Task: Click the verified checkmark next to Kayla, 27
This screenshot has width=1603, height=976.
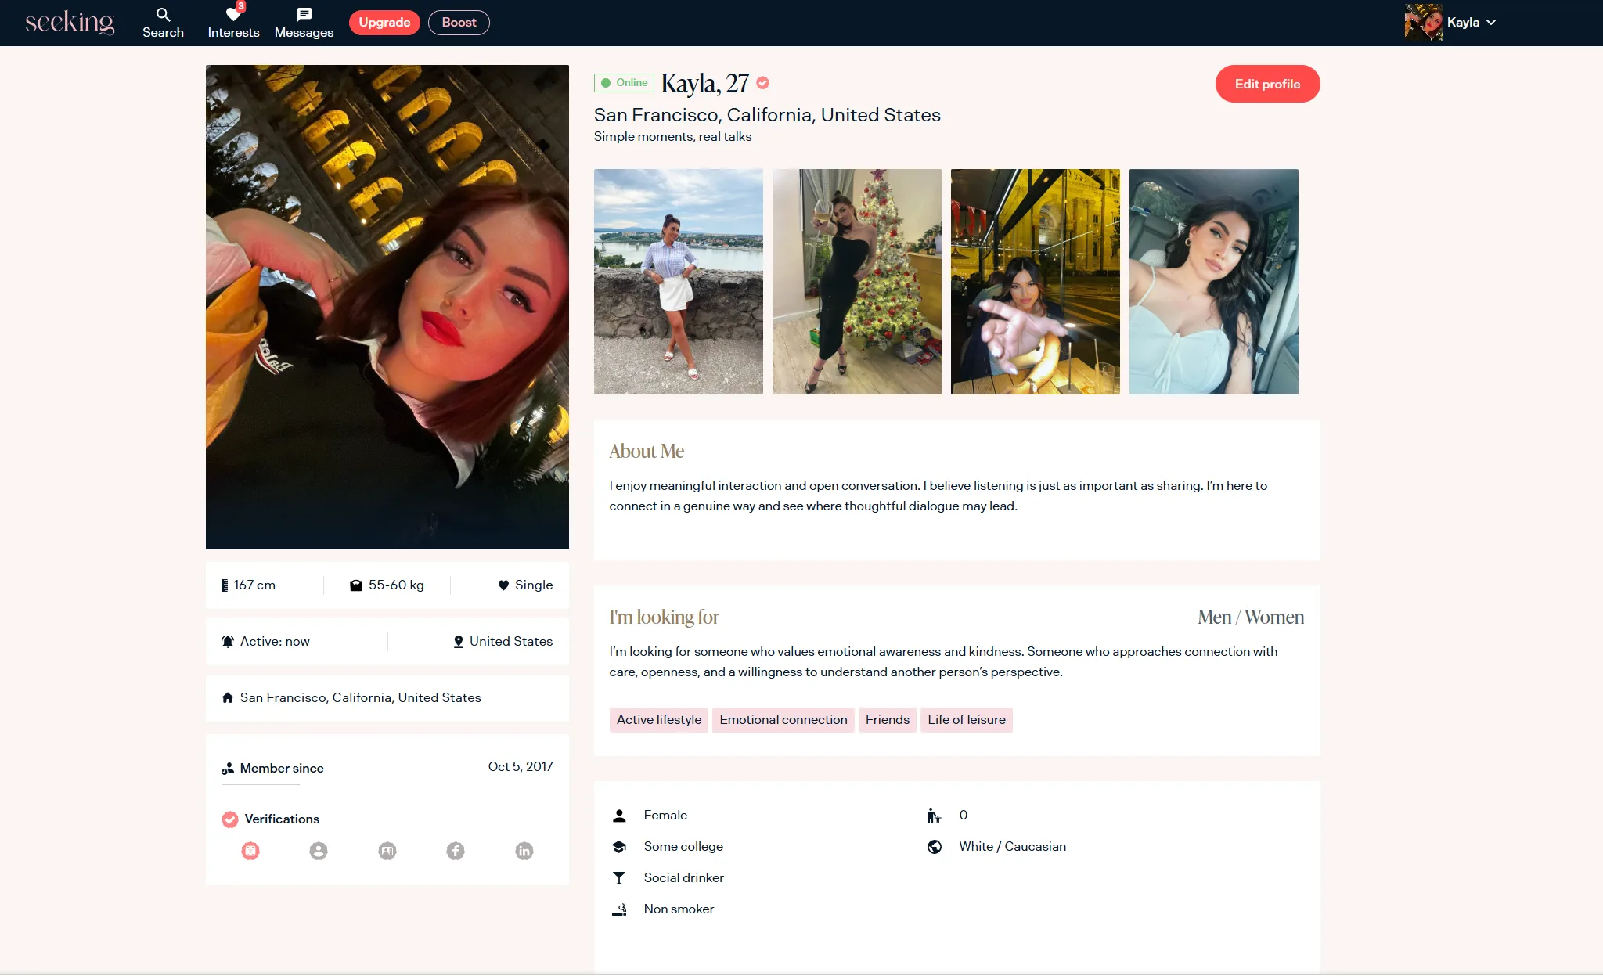Action: click(x=763, y=83)
